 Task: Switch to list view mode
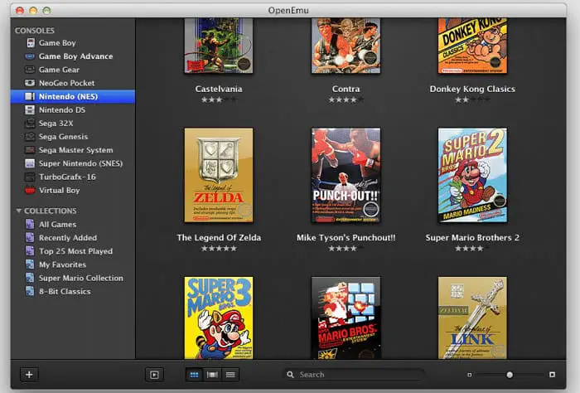click(230, 375)
